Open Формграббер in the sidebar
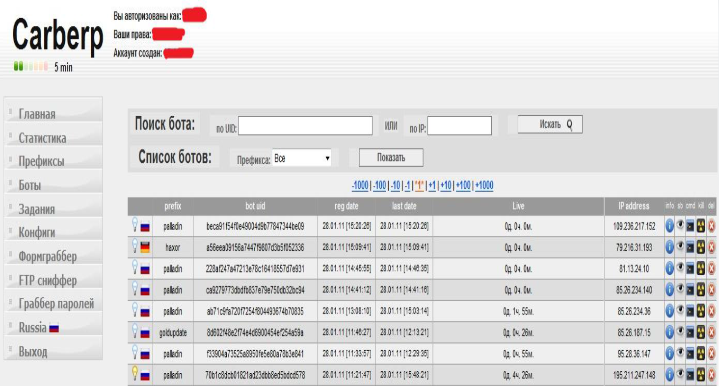The height and width of the screenshot is (386, 719). point(48,257)
